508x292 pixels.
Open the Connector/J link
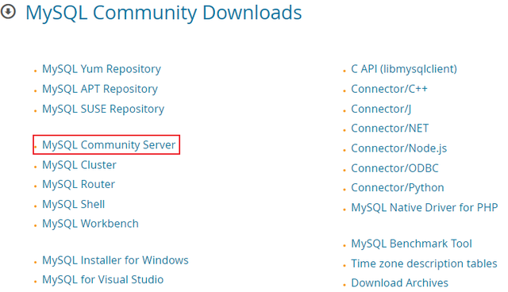click(x=381, y=109)
